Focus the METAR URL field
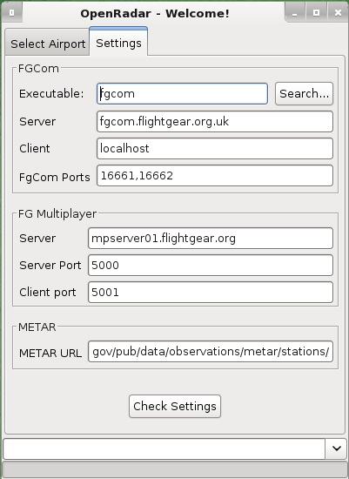The width and height of the screenshot is (349, 479). tap(211, 352)
